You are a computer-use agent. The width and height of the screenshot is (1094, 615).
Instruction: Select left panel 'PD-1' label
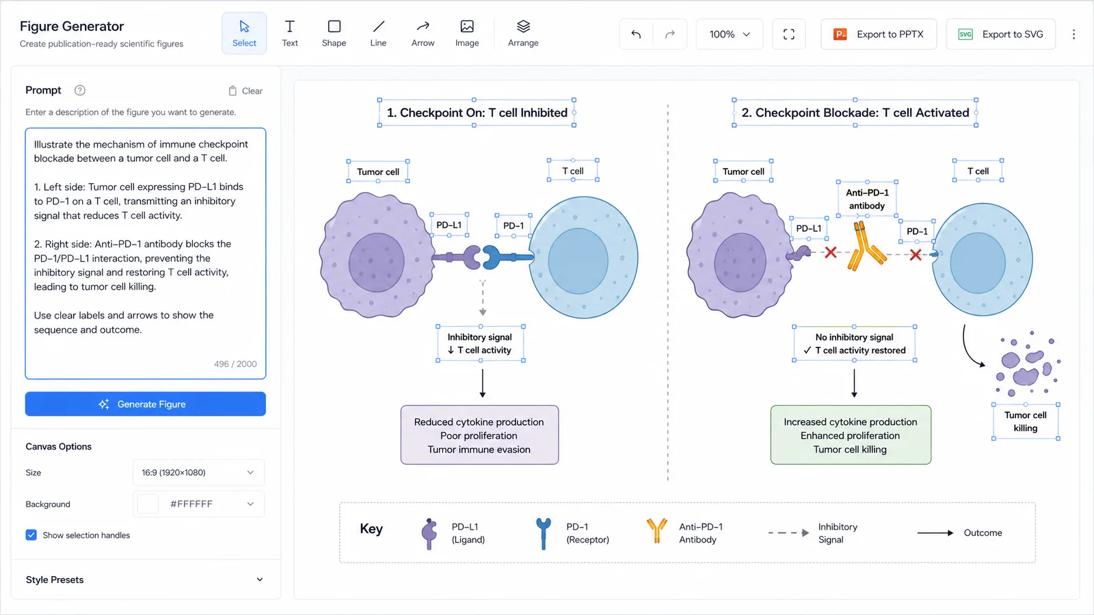click(x=513, y=225)
